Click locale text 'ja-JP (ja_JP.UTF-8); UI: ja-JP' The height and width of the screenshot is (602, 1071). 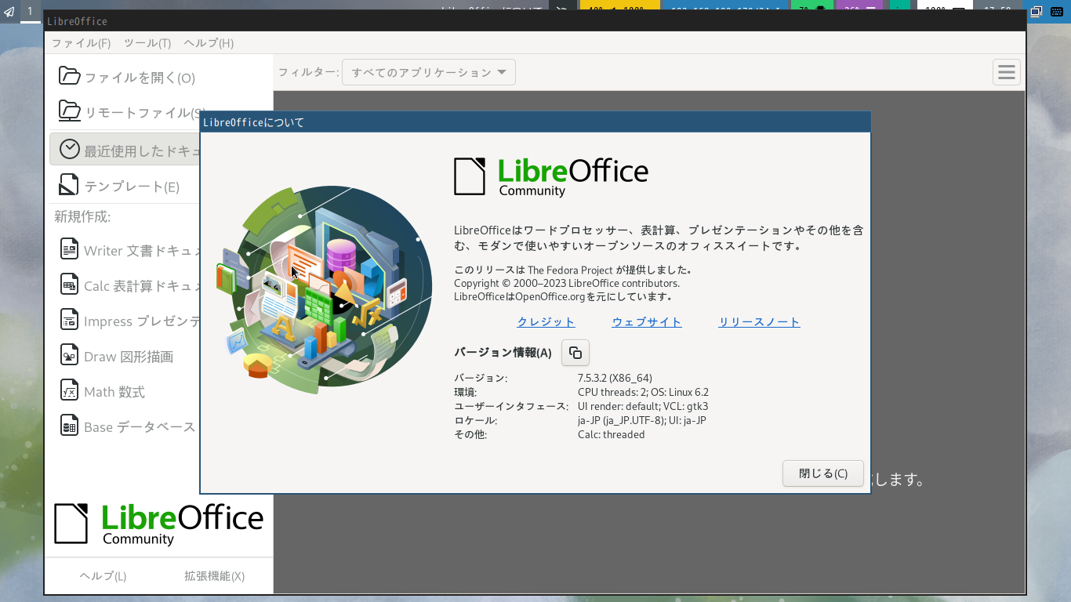(642, 420)
